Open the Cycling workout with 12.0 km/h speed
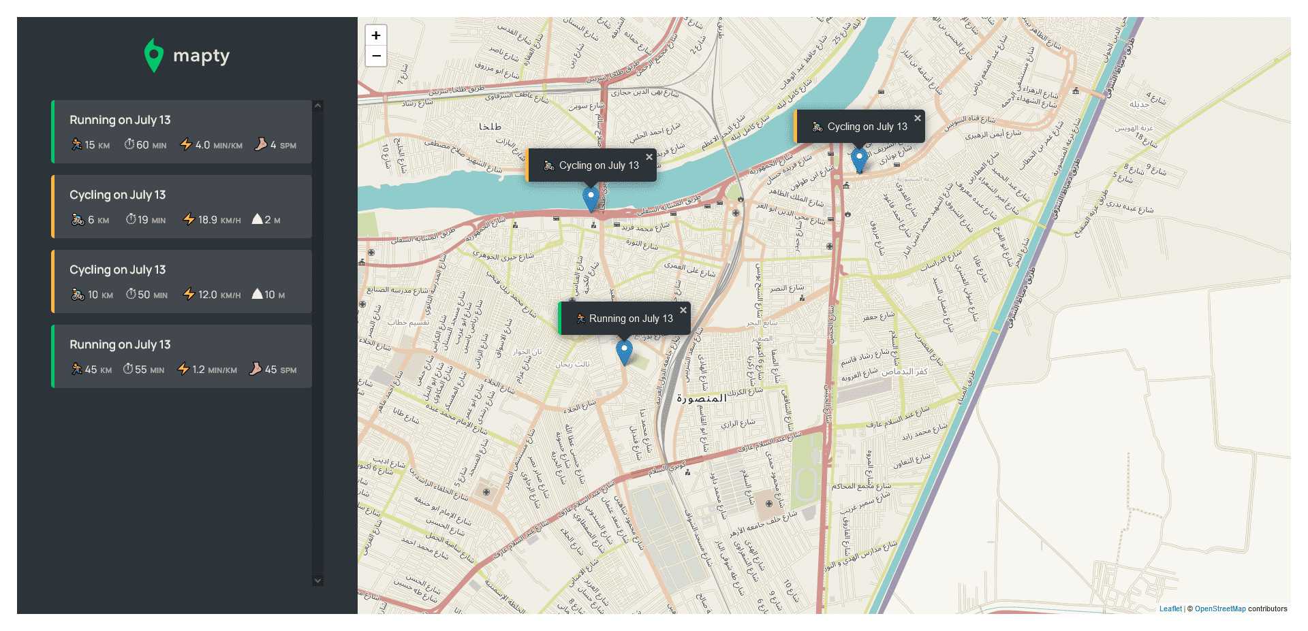Screen dimensions: 1308x631 tap(182, 281)
